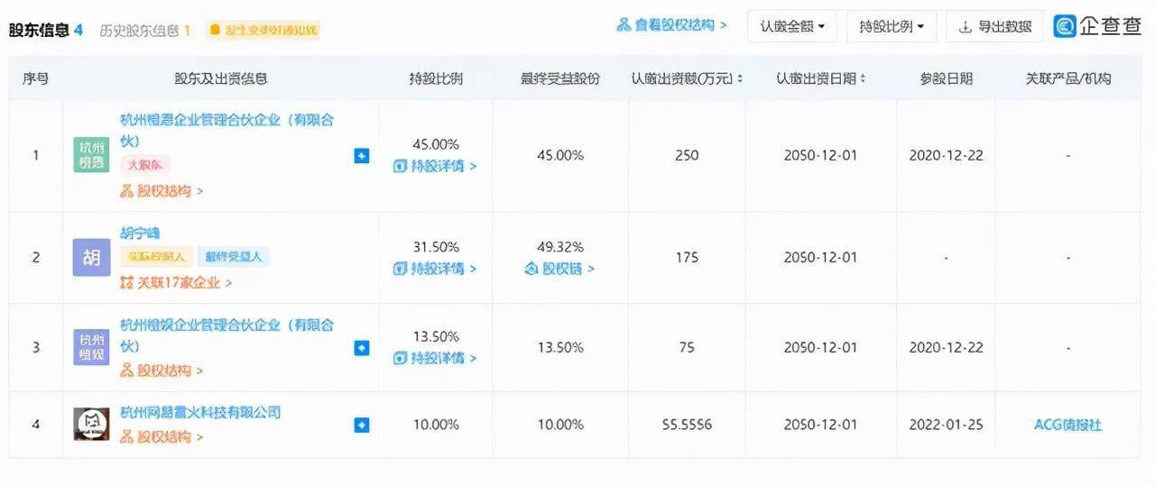
Task: Open the person name link in row 2
Action: [x=140, y=233]
